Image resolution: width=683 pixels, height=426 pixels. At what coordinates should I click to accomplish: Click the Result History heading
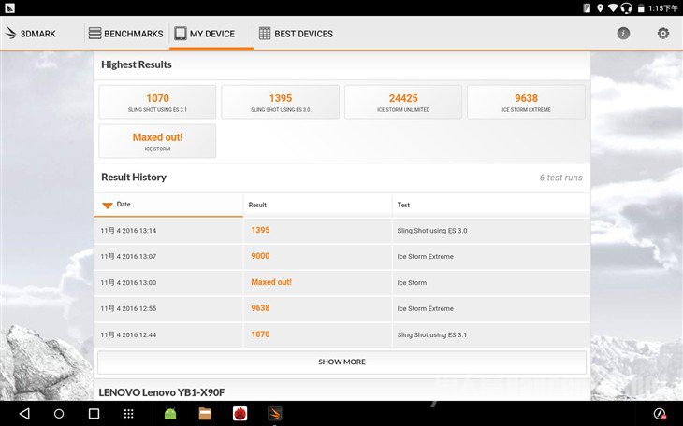click(134, 177)
